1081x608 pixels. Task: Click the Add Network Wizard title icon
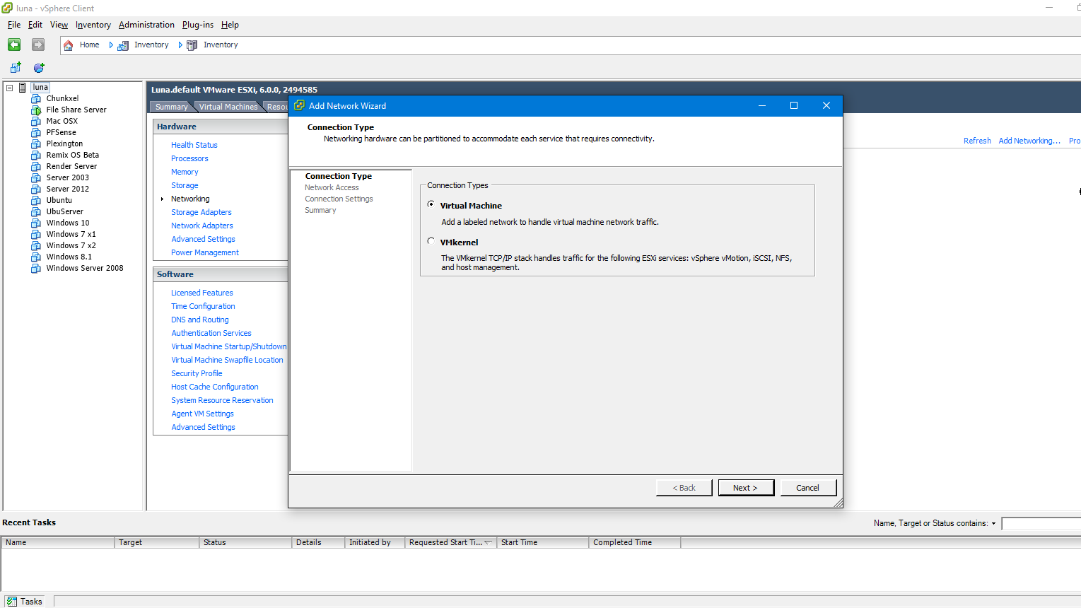point(300,106)
